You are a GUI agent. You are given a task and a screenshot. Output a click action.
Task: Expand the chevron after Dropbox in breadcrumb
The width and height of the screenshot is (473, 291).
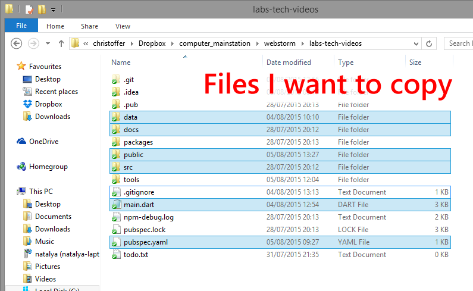click(173, 44)
